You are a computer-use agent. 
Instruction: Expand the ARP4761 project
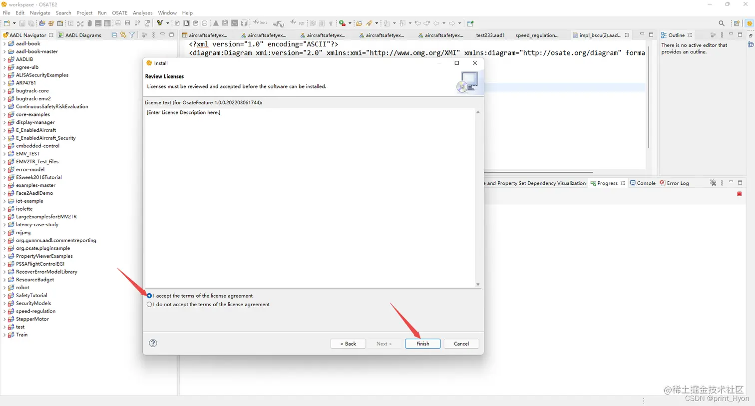(x=4, y=83)
